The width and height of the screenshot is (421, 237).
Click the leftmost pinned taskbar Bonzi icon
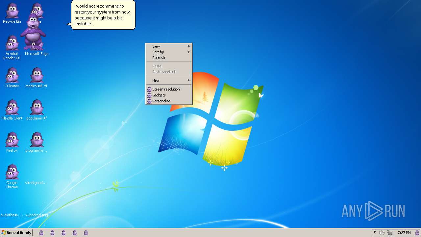[x=41, y=233]
